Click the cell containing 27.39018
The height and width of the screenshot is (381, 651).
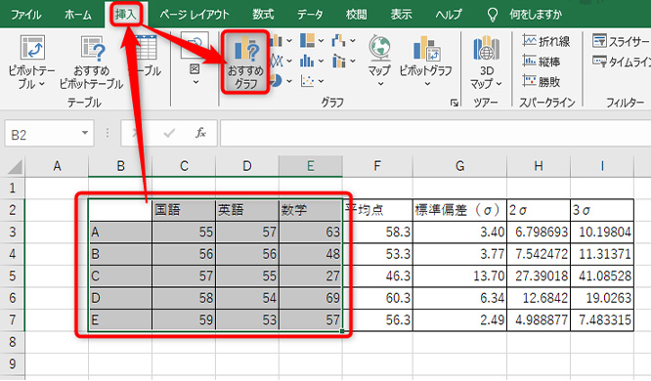pyautogui.click(x=539, y=276)
